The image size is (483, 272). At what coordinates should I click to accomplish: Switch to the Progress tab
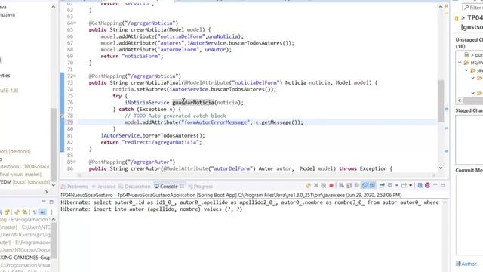(201, 187)
